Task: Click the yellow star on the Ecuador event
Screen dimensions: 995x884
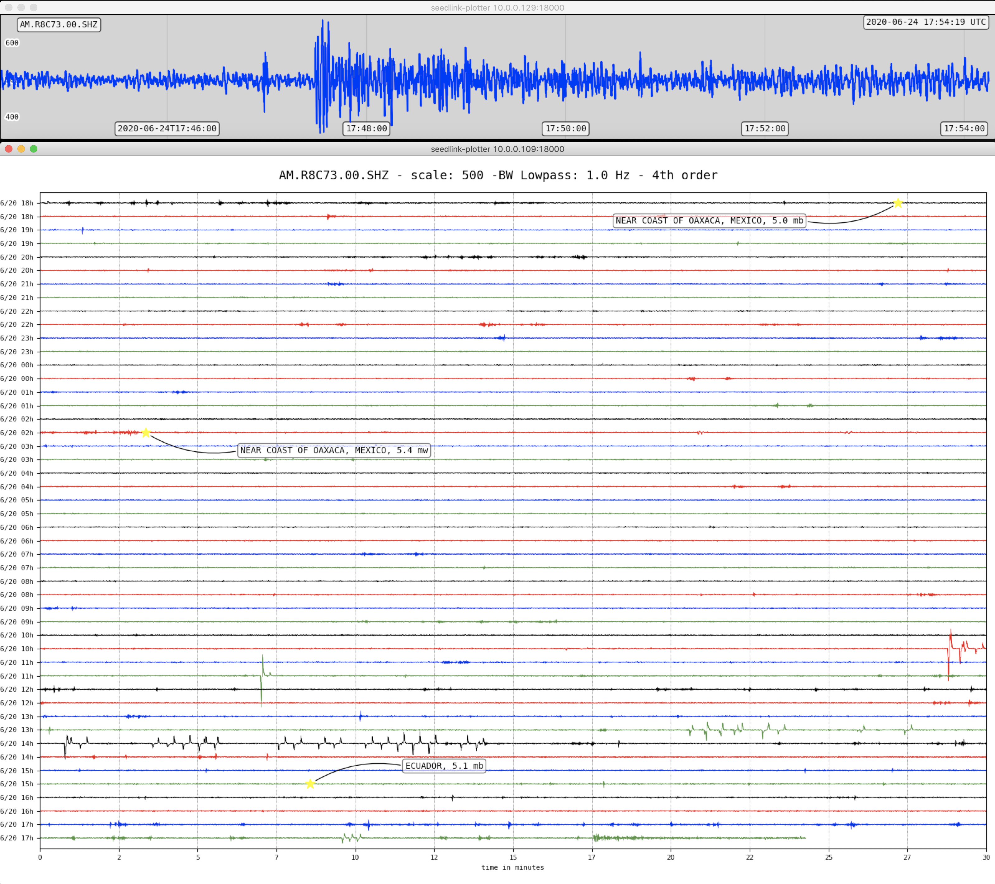Action: coord(310,784)
